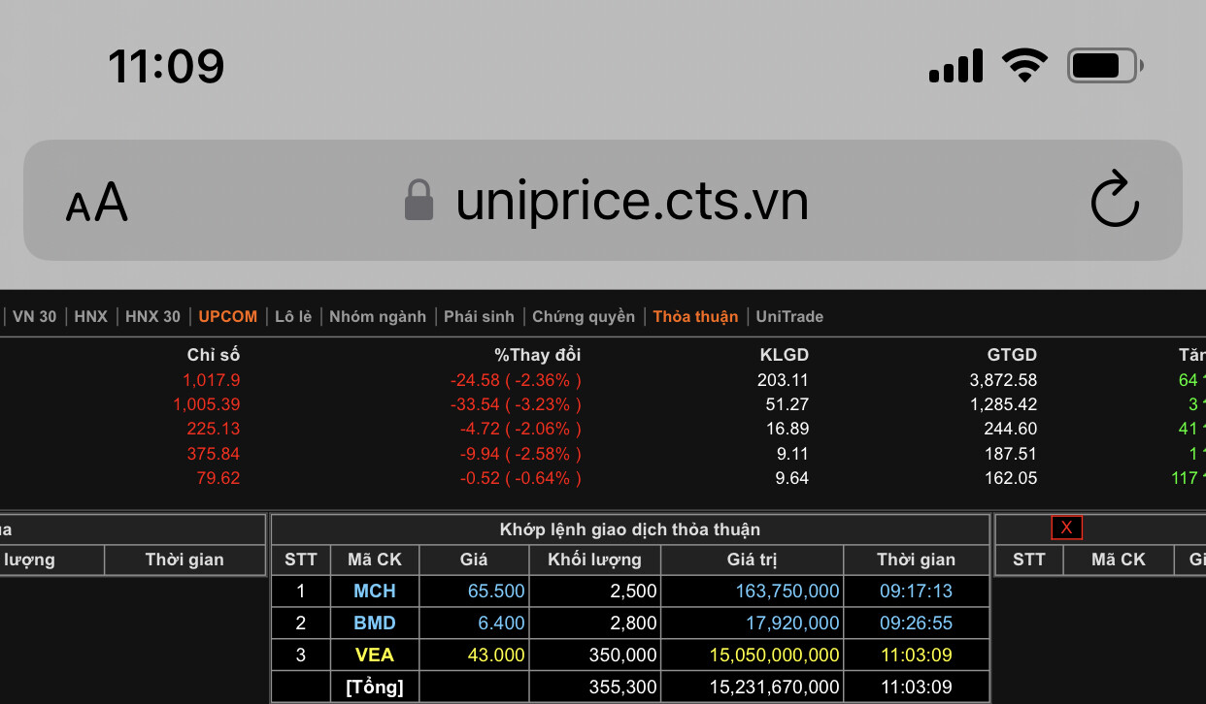The image size is (1206, 704).
Task: Open the HNX tab
Action: (91, 316)
